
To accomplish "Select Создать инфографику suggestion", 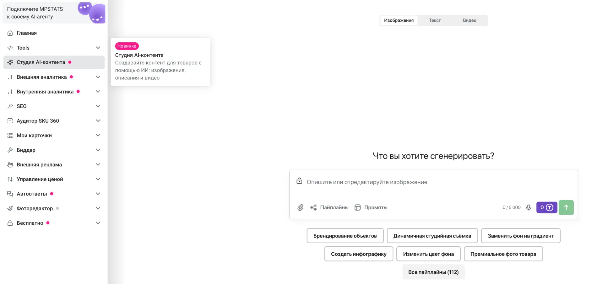I will (359, 254).
